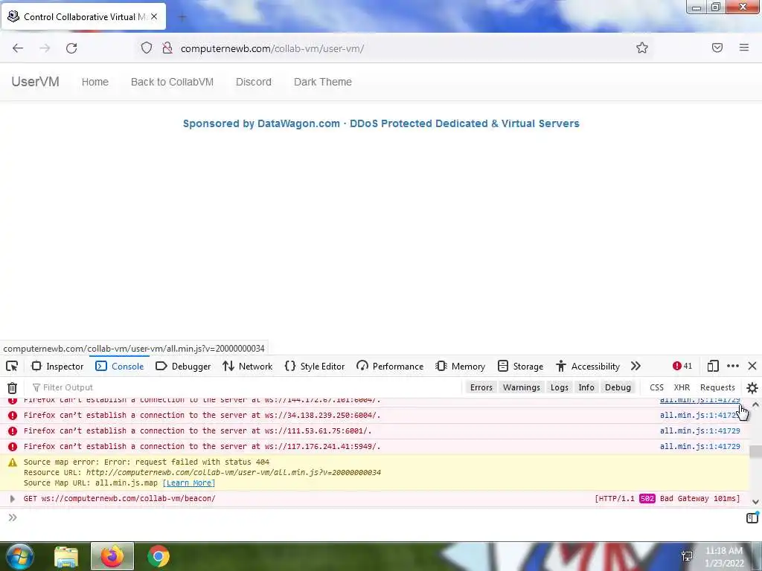Open the network tray icon

point(687,556)
